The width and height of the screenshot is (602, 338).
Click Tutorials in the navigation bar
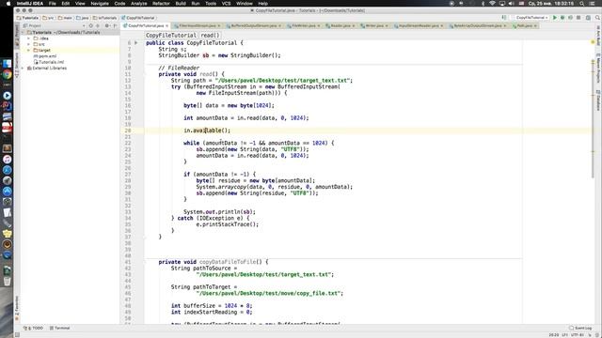[x=28, y=18]
